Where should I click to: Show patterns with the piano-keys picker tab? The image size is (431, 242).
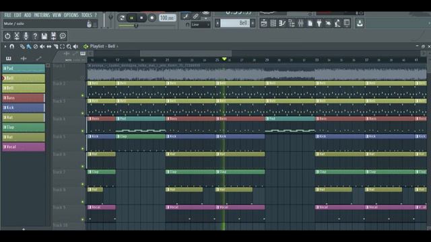(9, 58)
